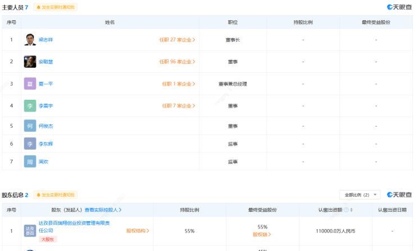Click the 董事兼总经理 position cell
This screenshot has height=251, width=418.
click(x=233, y=84)
